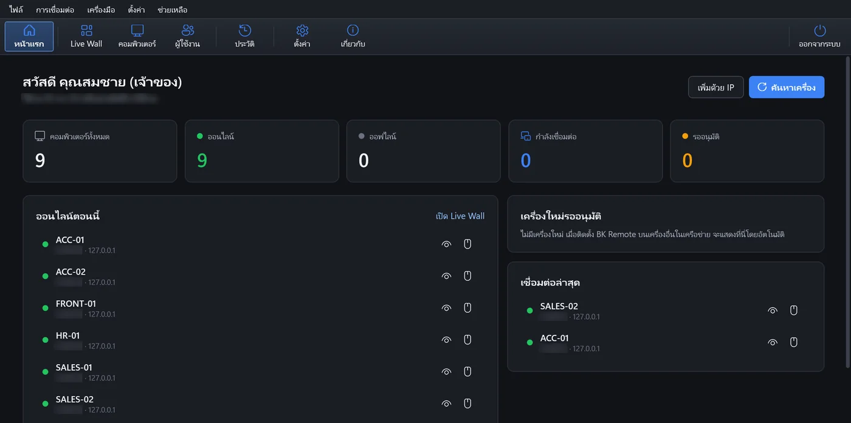Click the เครื่องใหม่รออนุมัติ heading

point(561,216)
